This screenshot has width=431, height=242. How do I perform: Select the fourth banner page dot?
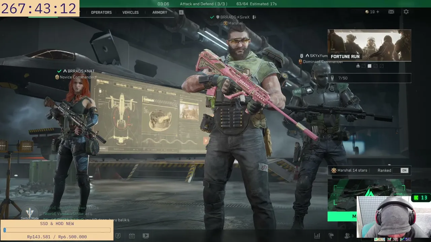tap(375, 66)
